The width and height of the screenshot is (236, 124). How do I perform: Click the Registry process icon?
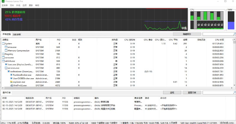pyautogui.click(x=3, y=54)
